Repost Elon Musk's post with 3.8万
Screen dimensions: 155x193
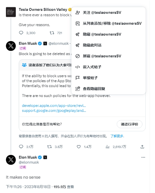tap(49, 146)
